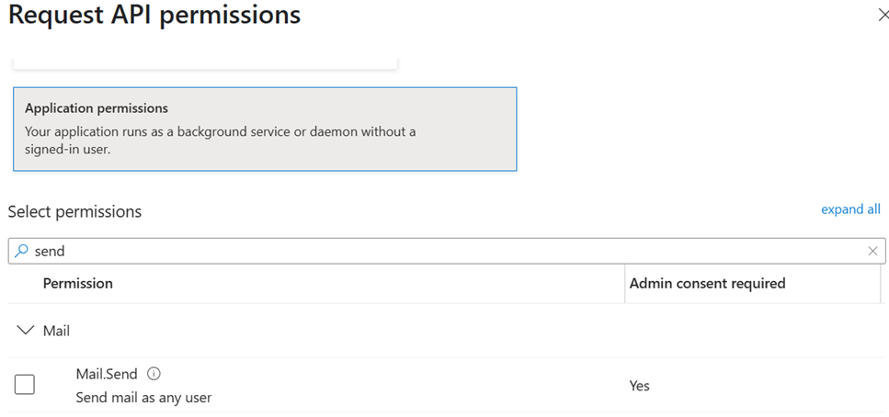This screenshot has width=889, height=417.
Task: Open the Mail.Send info icon
Action: pyautogui.click(x=154, y=374)
